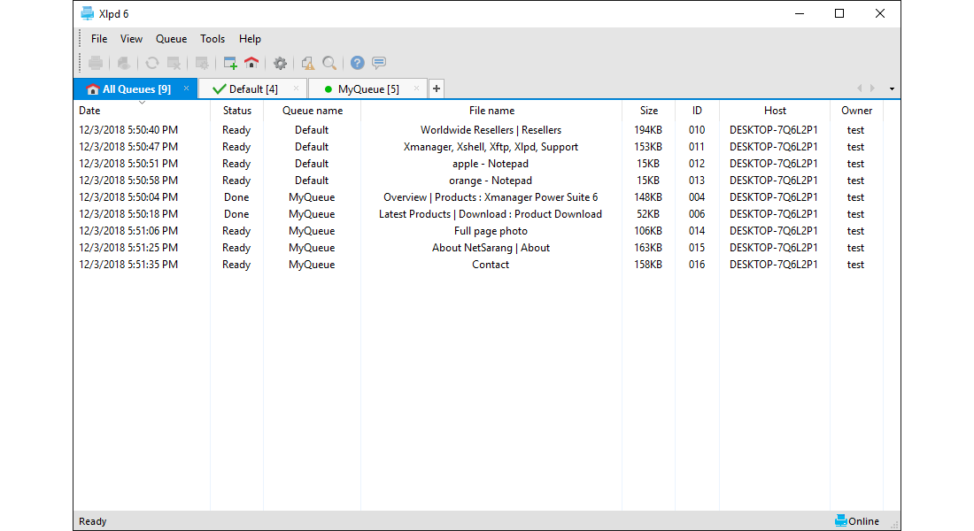Click date '12/3/2018 5:51:35 PM'
This screenshot has width=974, height=531.
[x=128, y=264]
